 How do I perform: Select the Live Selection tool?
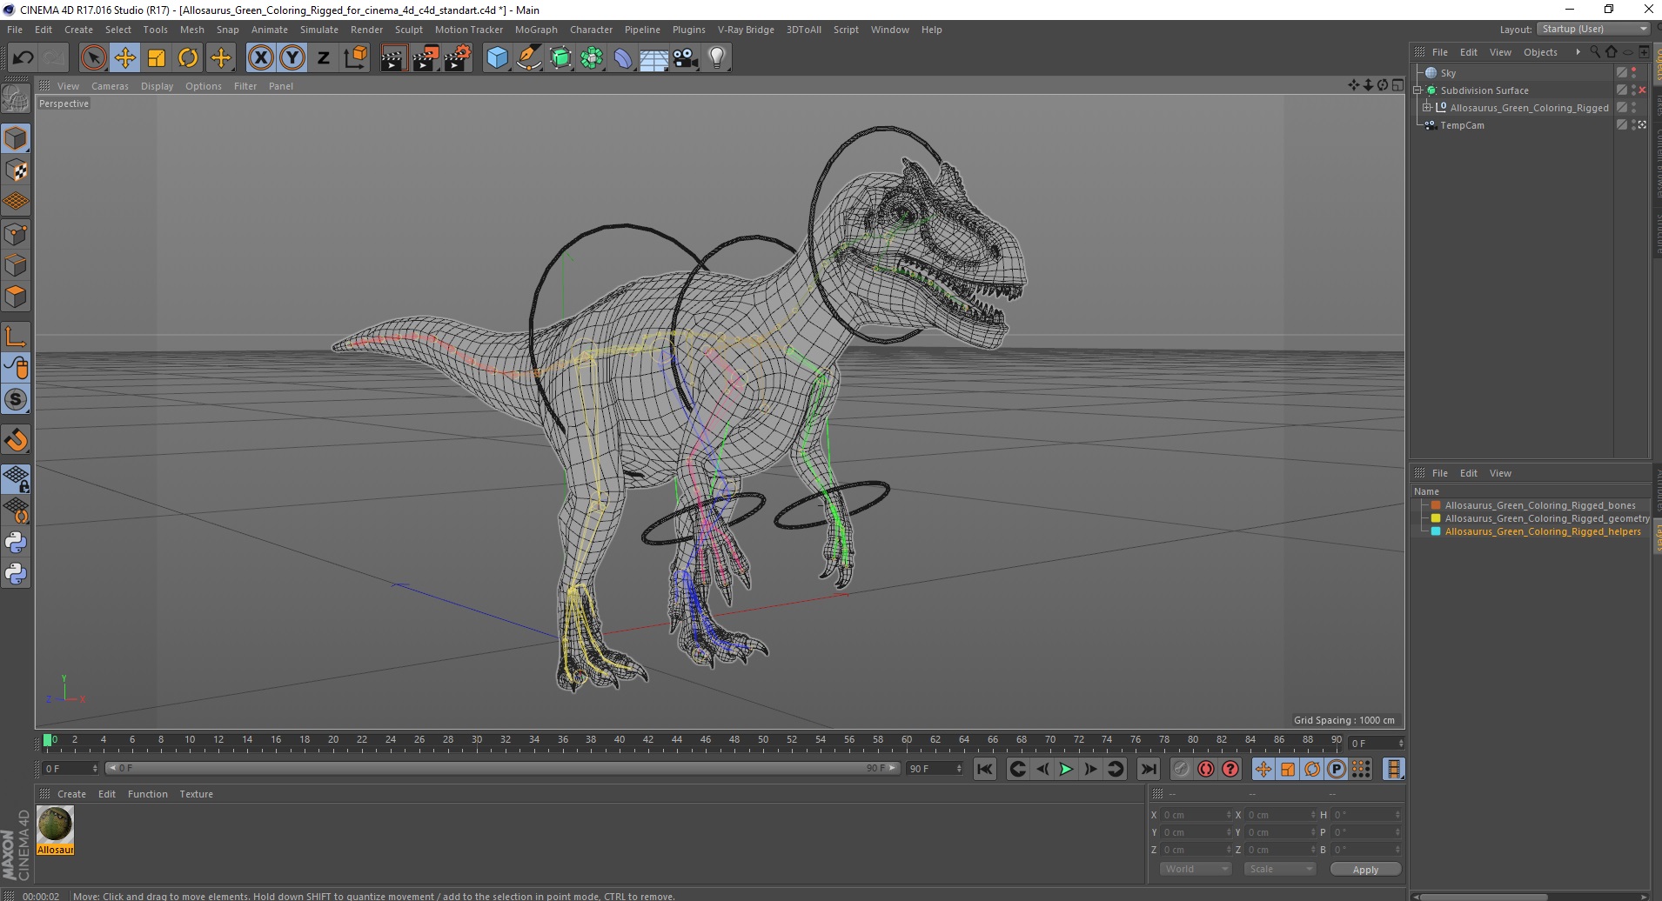93,58
